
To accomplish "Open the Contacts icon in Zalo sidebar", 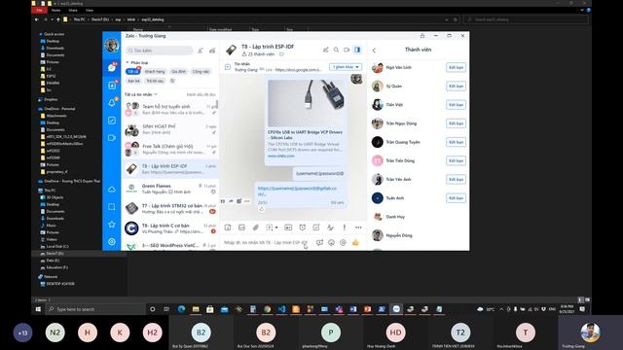I will (112, 86).
